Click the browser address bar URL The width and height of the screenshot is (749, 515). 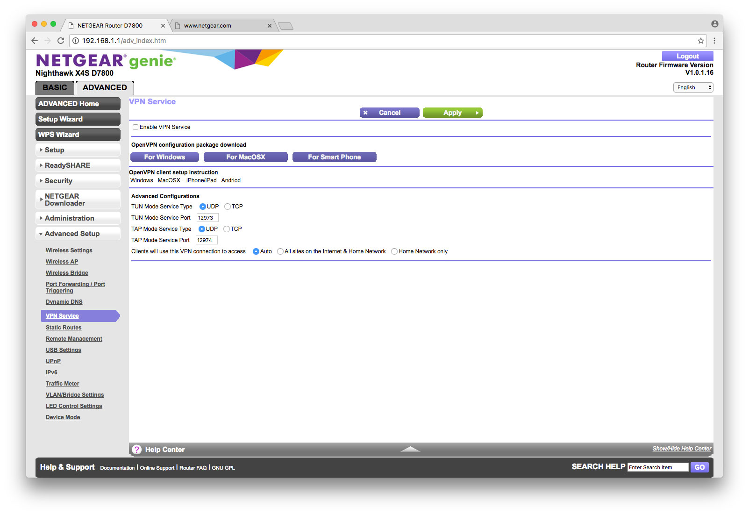[388, 41]
